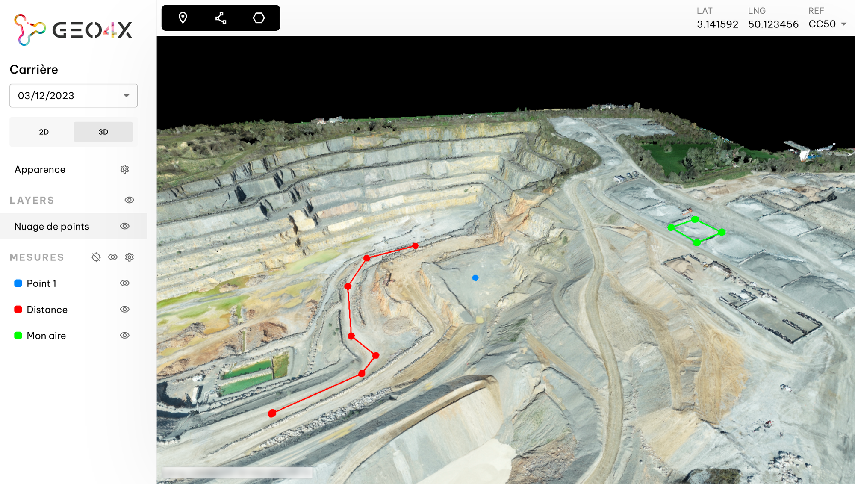Switch to 2D view tab
This screenshot has height=484, width=855.
pyautogui.click(x=44, y=132)
